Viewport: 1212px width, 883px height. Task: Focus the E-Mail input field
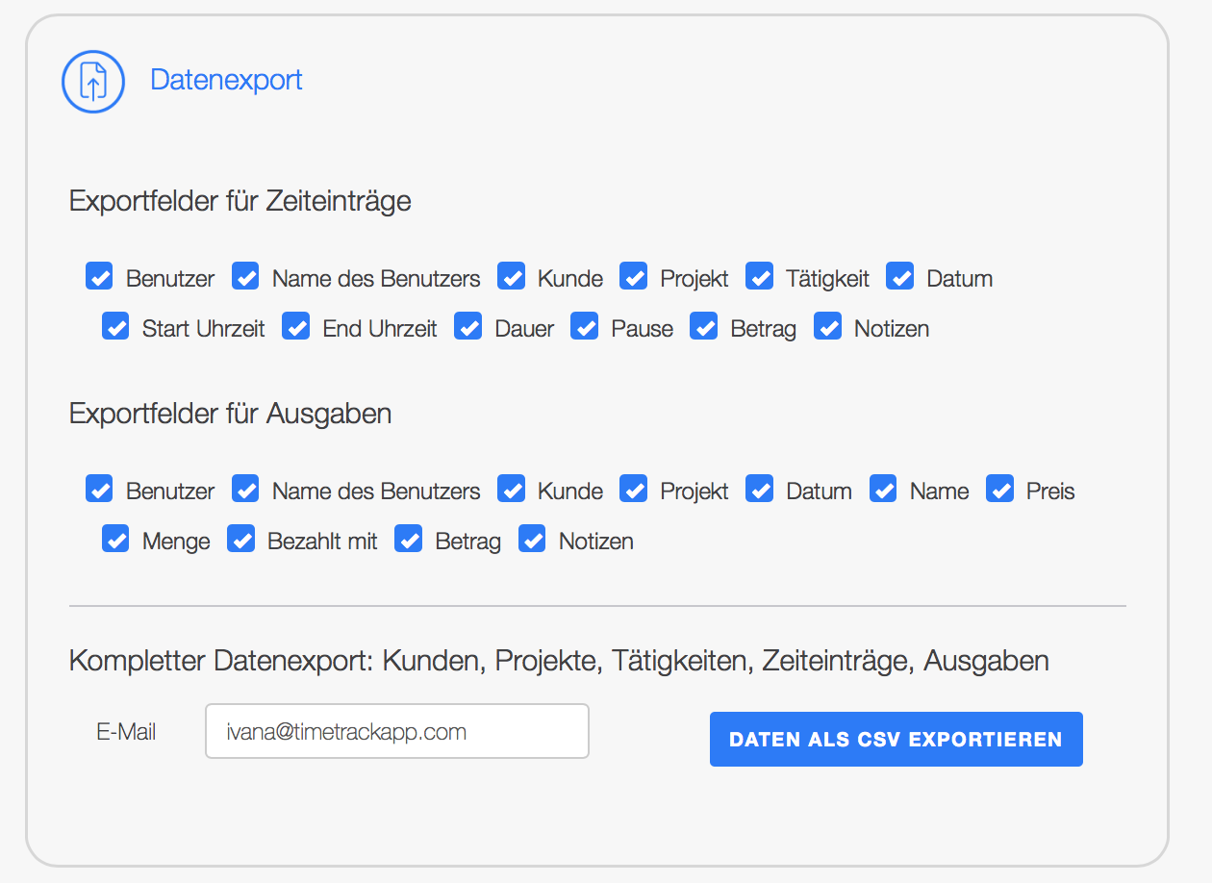click(x=397, y=731)
